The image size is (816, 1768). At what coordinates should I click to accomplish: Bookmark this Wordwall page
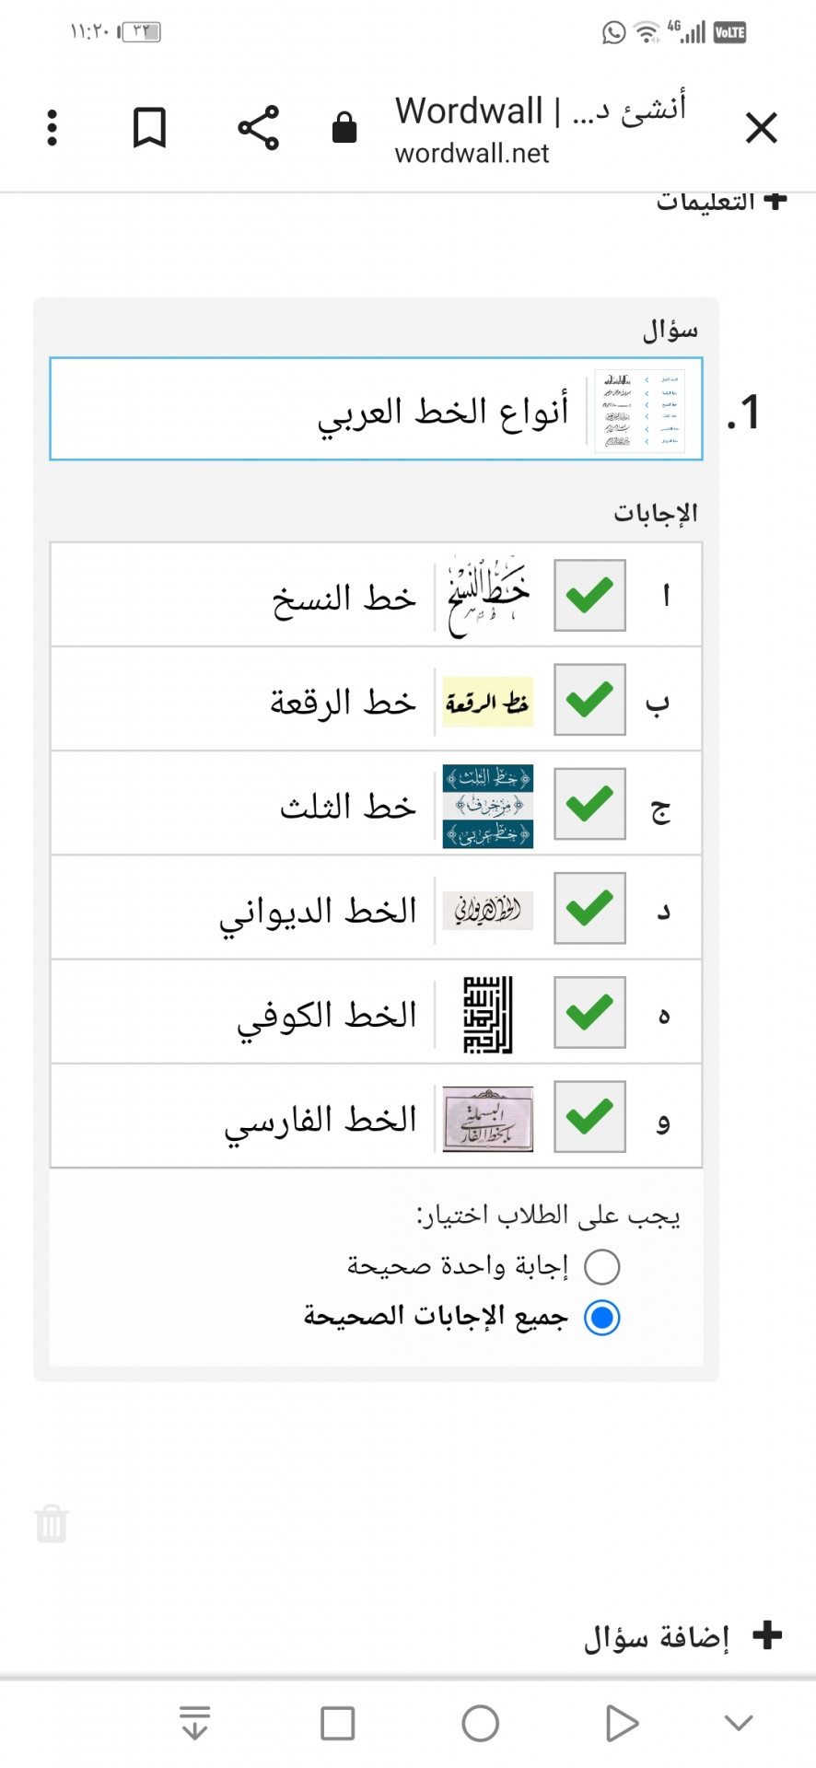click(149, 128)
